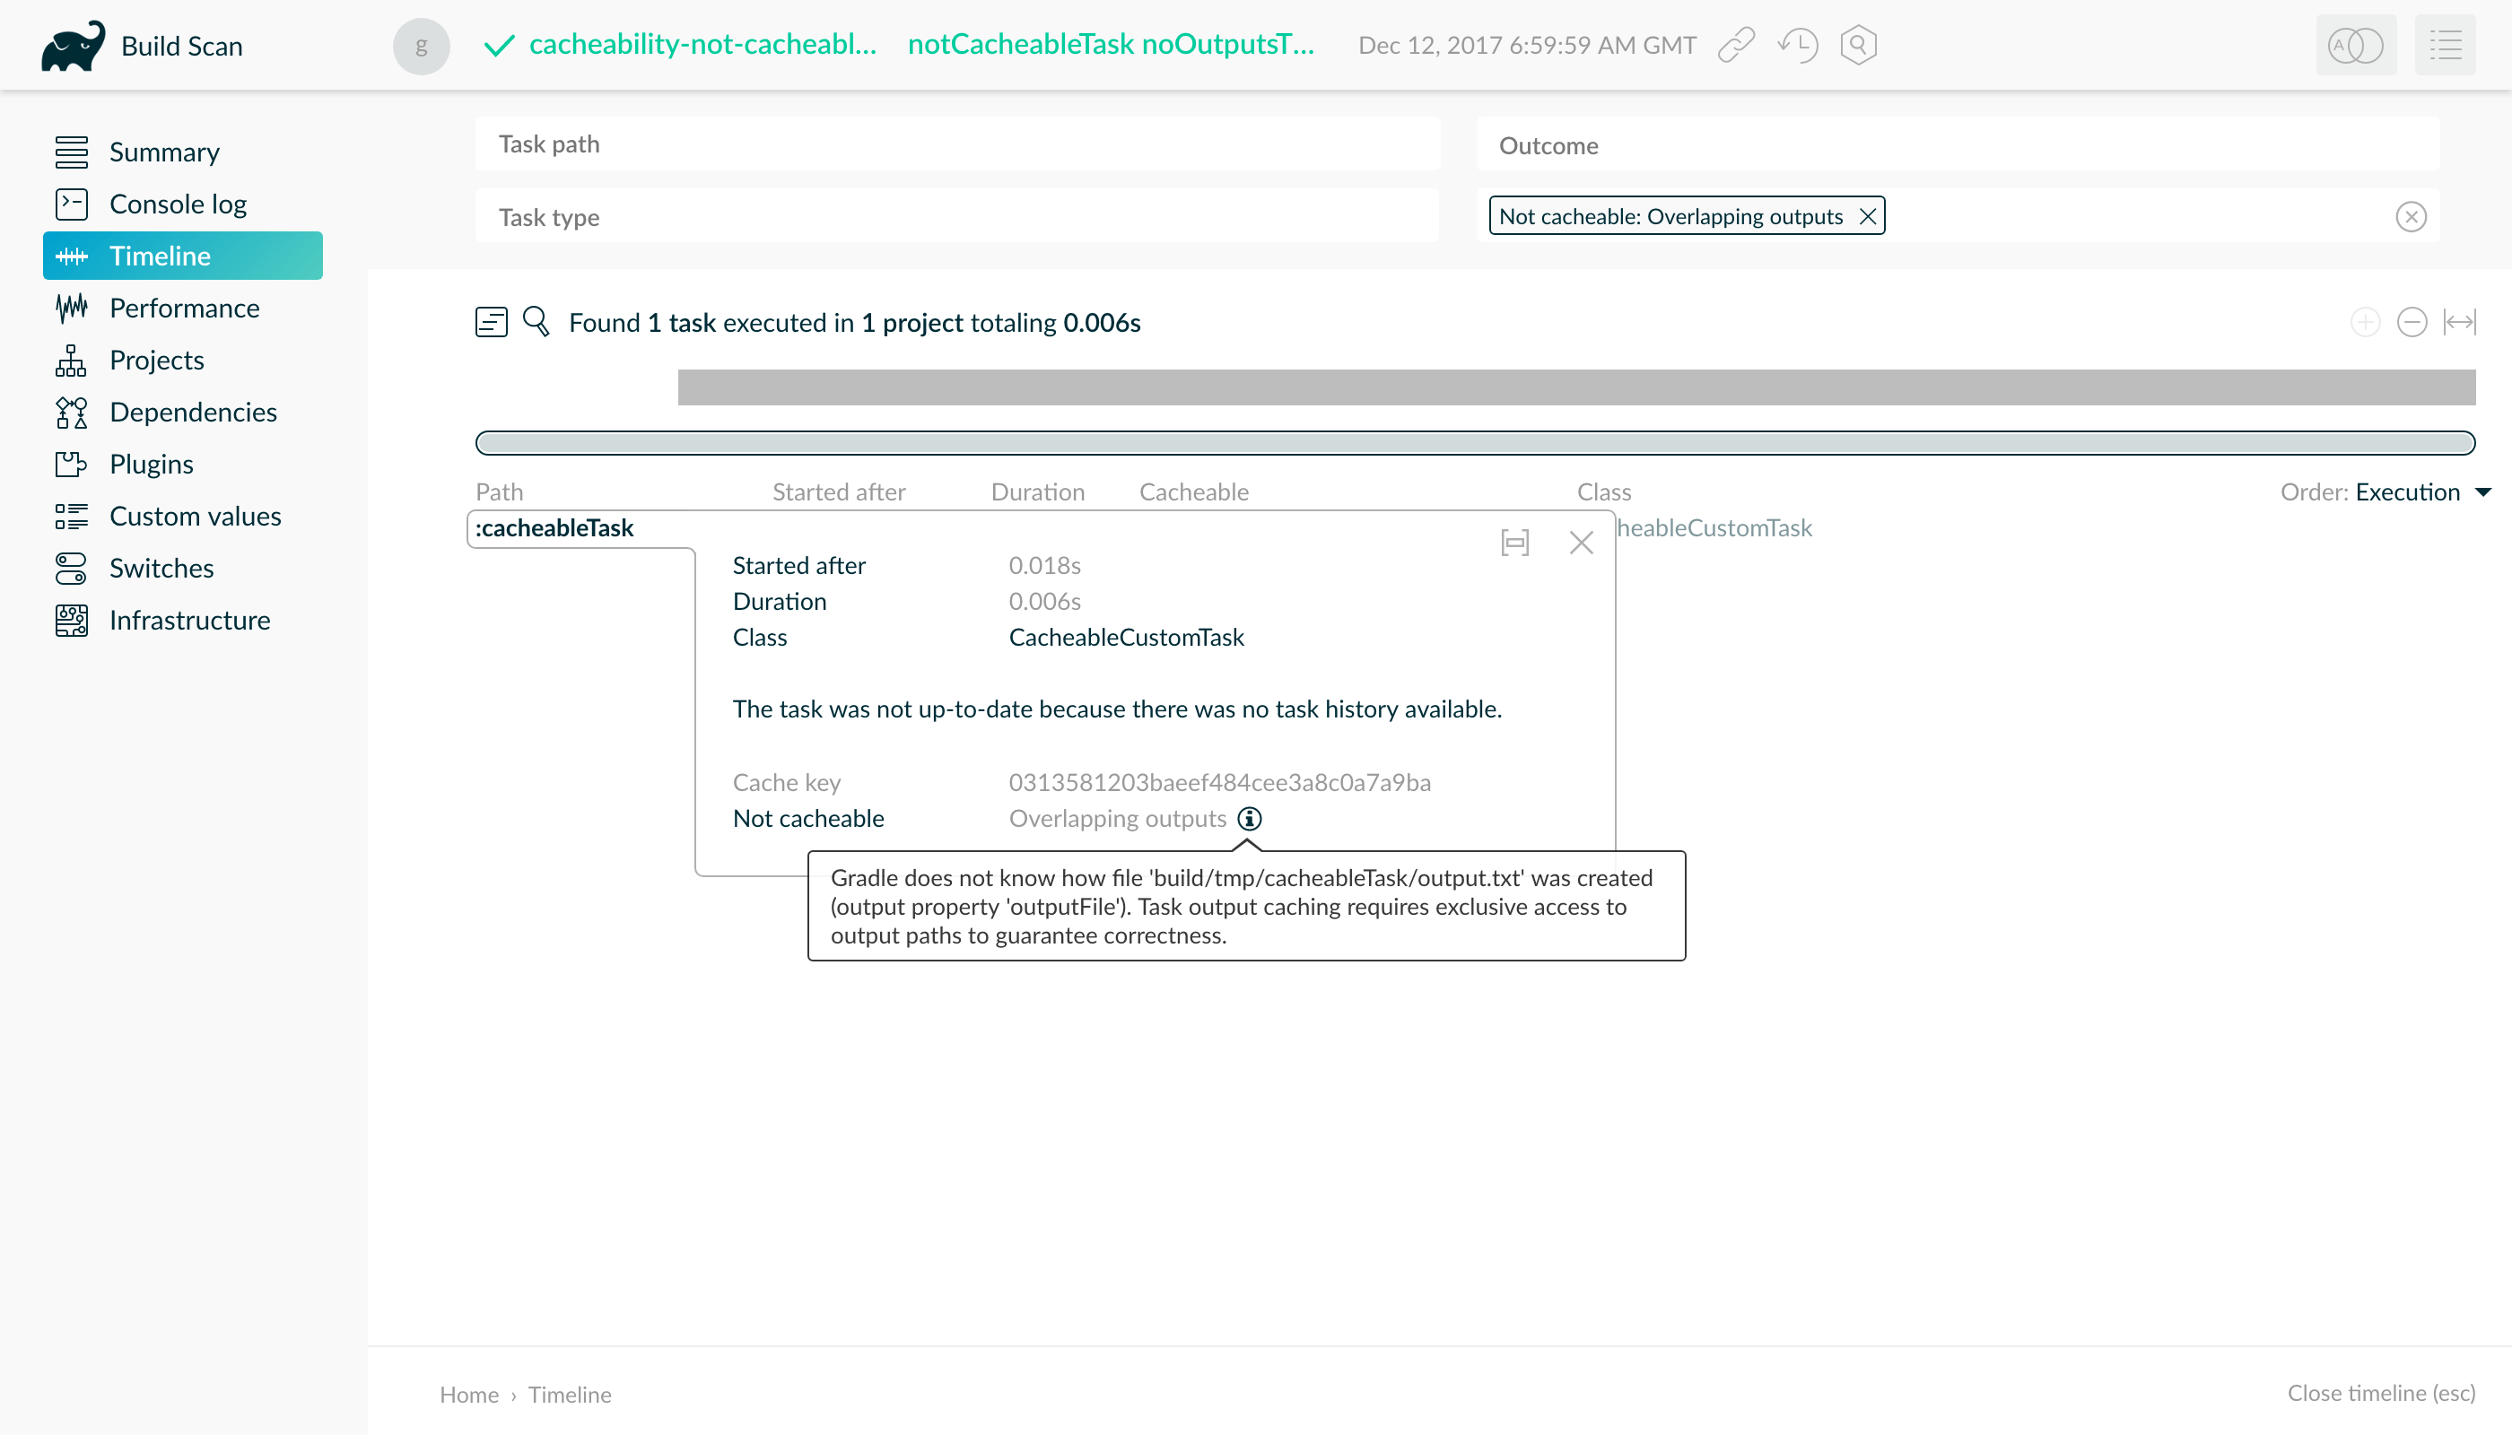
Task: Click the link/copy icon in toolbar
Action: point(1738,47)
